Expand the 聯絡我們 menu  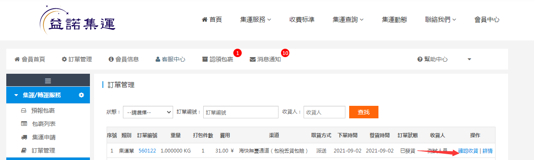tap(440, 20)
